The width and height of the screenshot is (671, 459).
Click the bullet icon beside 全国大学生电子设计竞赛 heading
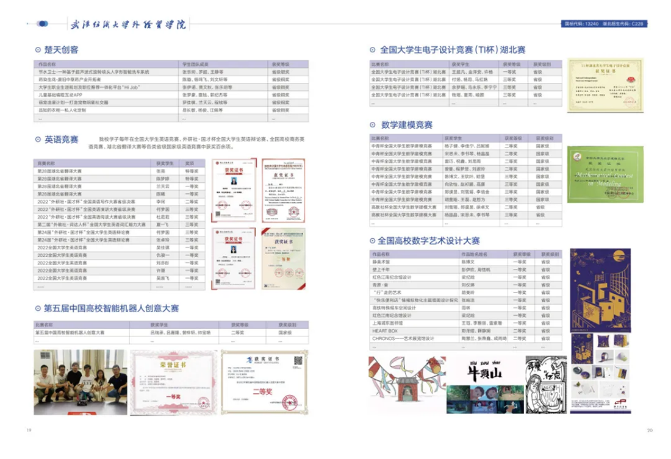coord(373,50)
